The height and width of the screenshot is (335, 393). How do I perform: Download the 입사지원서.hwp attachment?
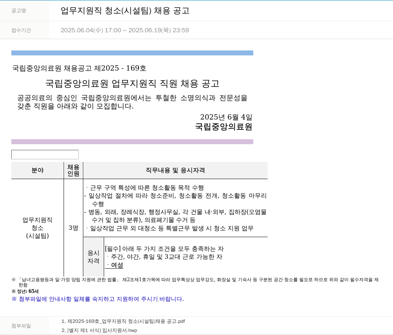coord(99,330)
